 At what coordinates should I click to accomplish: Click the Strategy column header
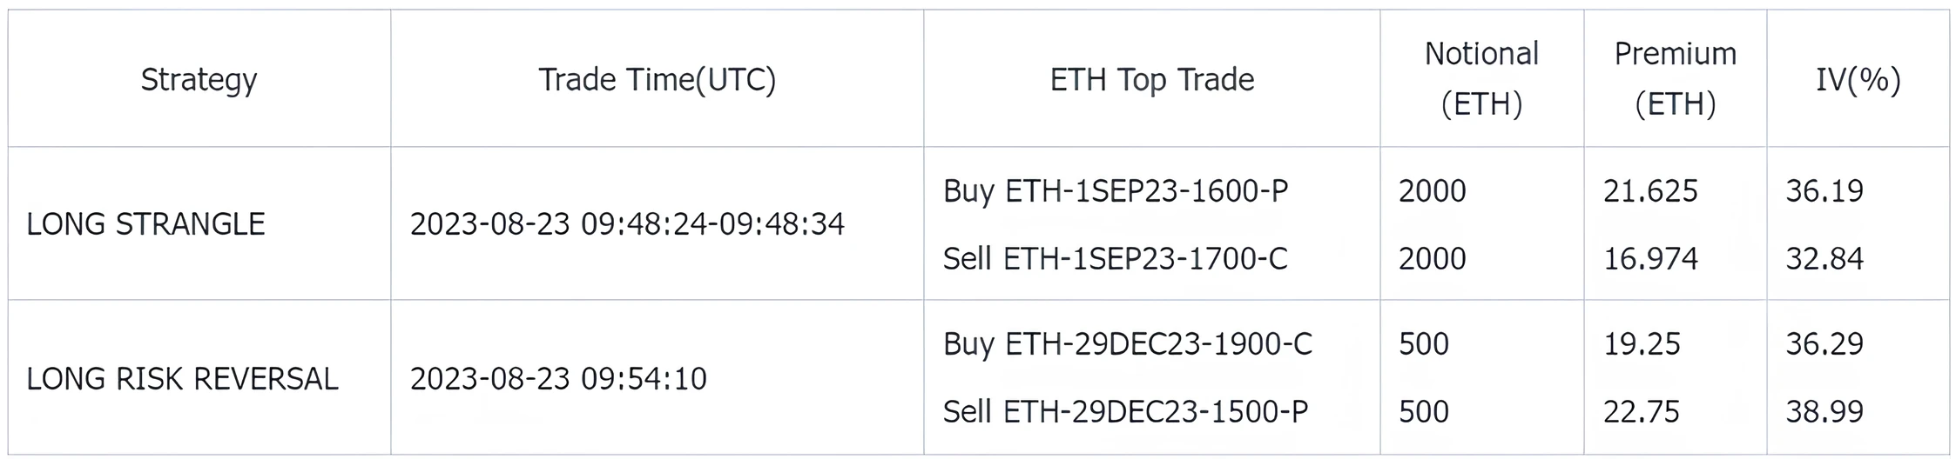(199, 79)
